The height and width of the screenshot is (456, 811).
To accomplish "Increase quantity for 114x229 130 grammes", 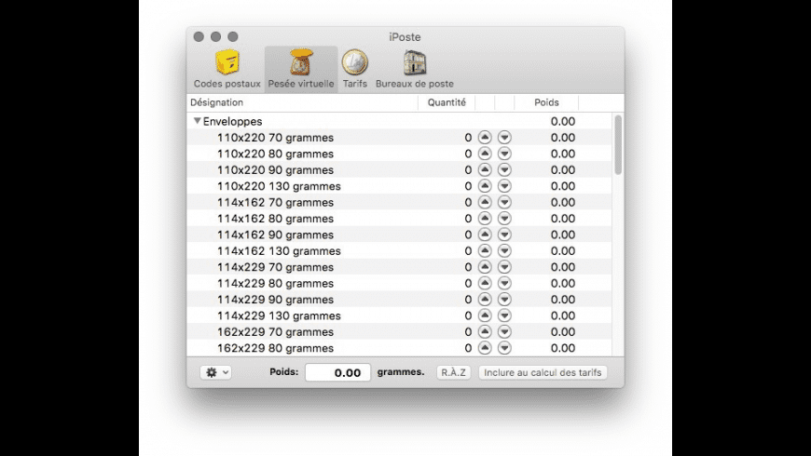I will pos(485,315).
